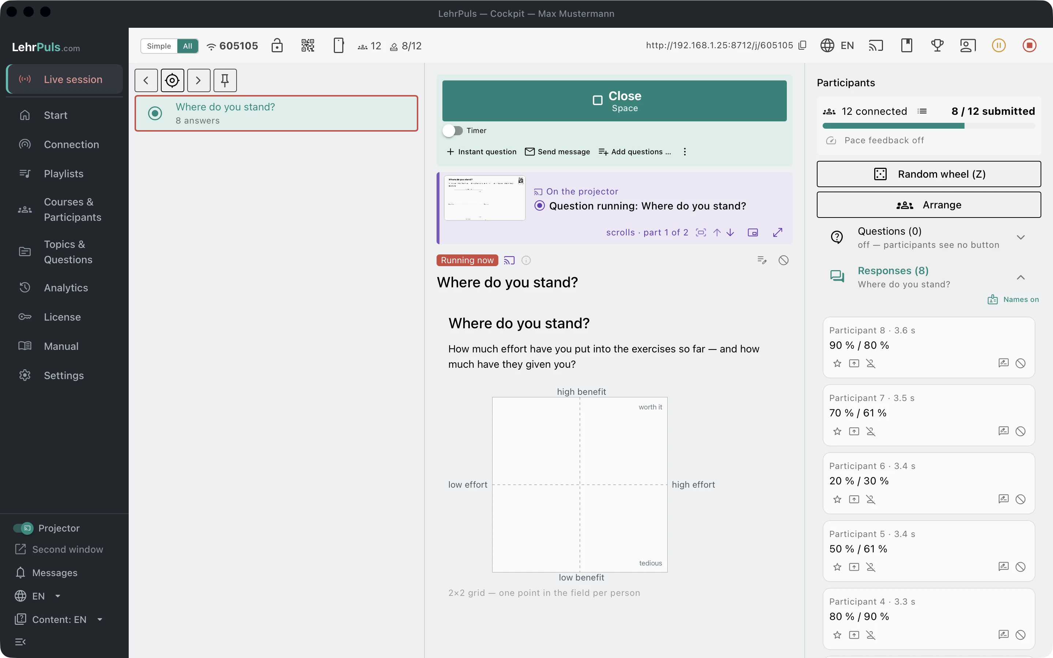
Task: Expand the Questions (0) section
Action: 1020,237
